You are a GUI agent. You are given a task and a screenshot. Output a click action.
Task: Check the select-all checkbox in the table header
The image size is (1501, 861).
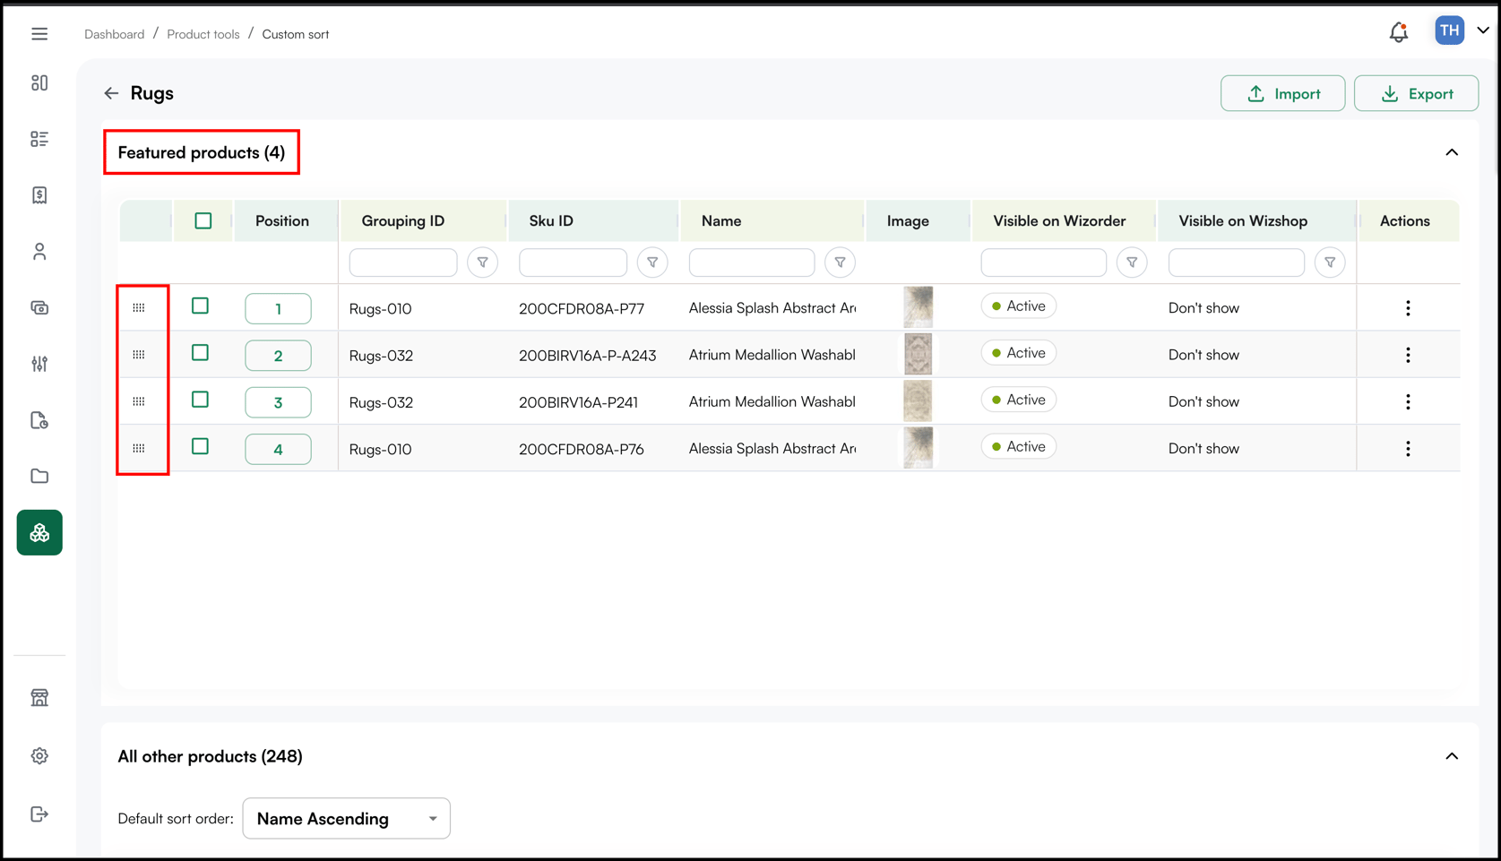[x=203, y=220]
